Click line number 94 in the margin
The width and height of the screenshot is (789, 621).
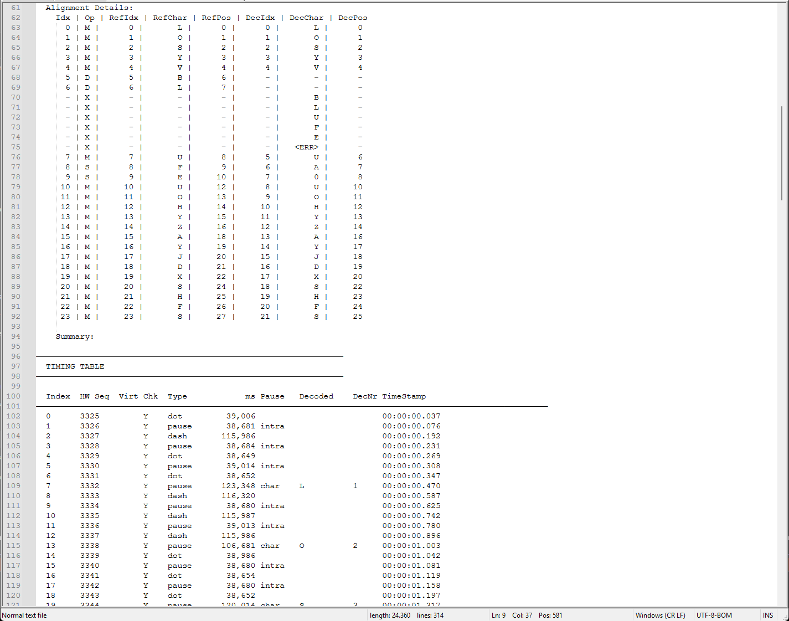pos(16,337)
